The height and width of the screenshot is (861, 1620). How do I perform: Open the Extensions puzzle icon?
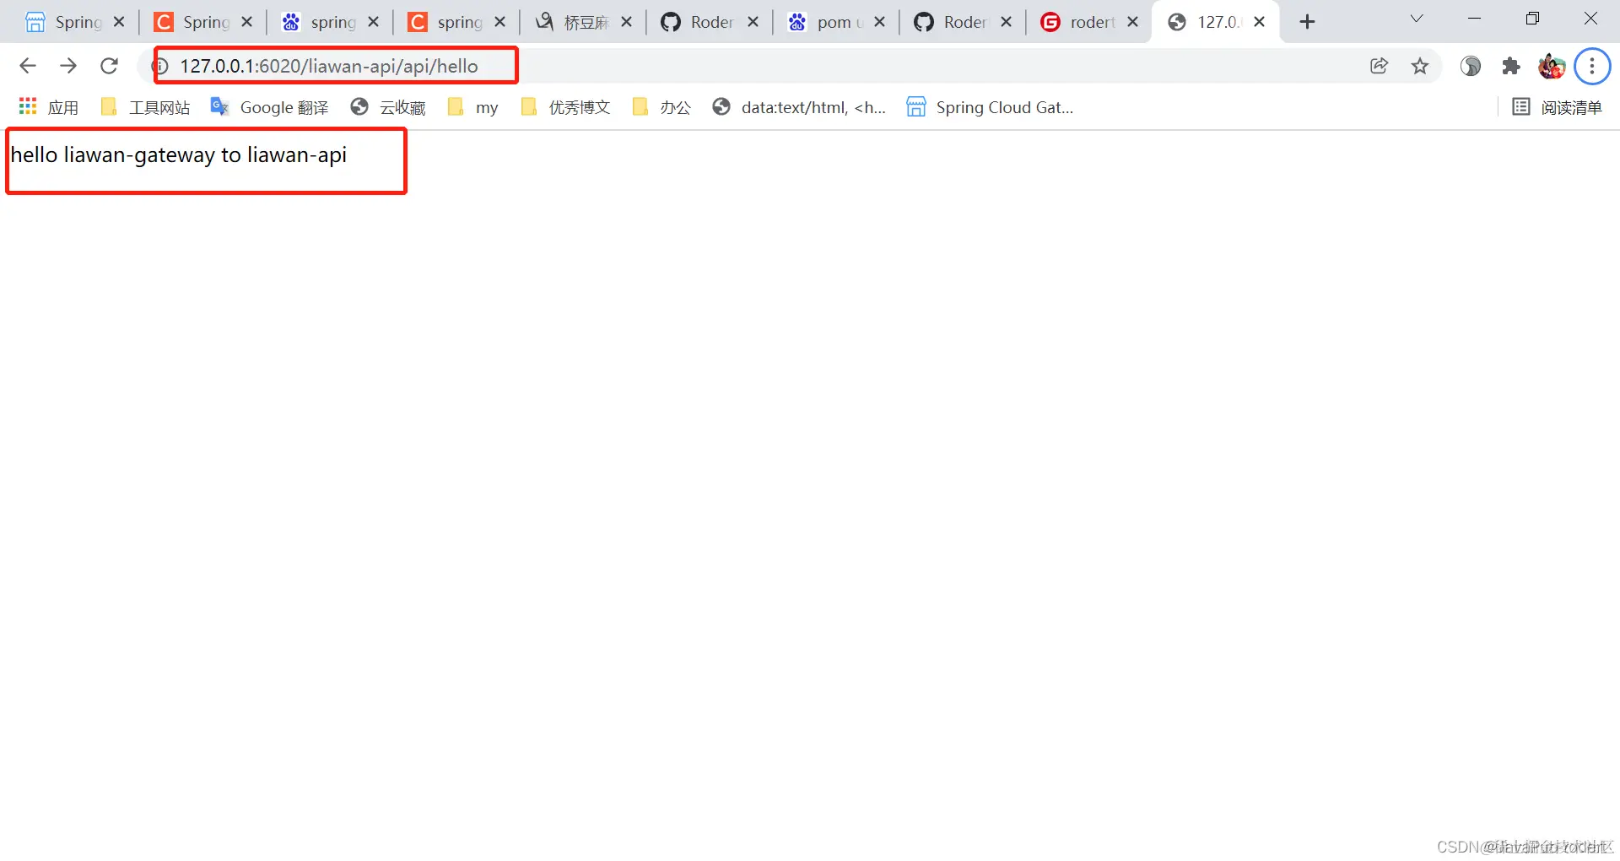coord(1511,66)
